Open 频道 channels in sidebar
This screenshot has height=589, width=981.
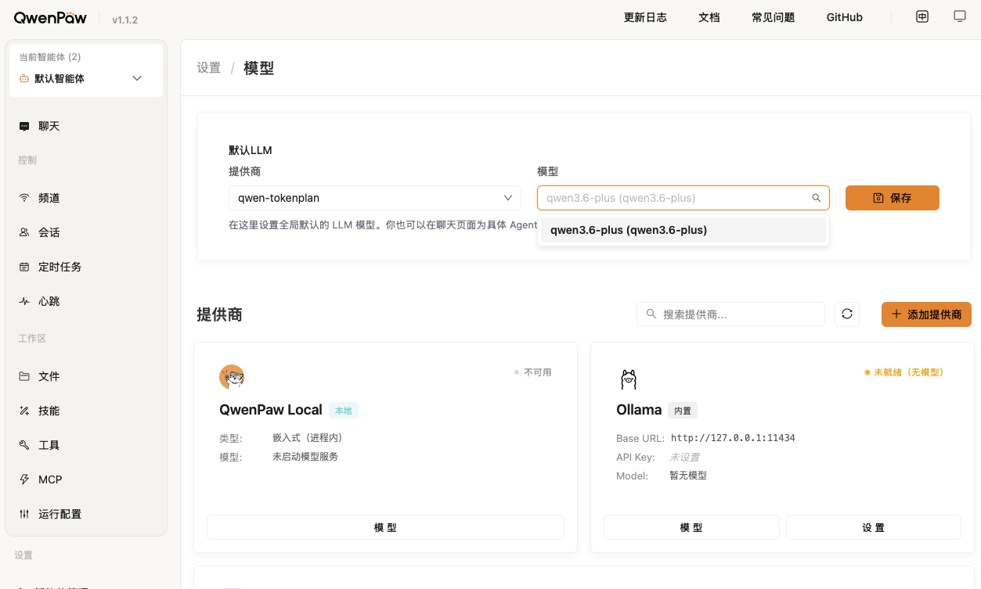tap(49, 198)
